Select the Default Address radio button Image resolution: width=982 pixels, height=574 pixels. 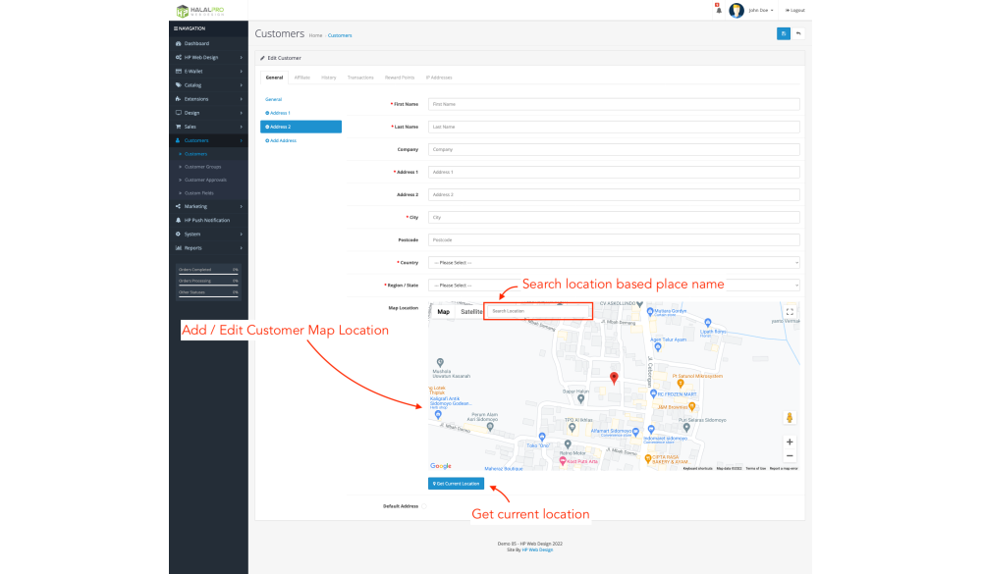(x=424, y=506)
